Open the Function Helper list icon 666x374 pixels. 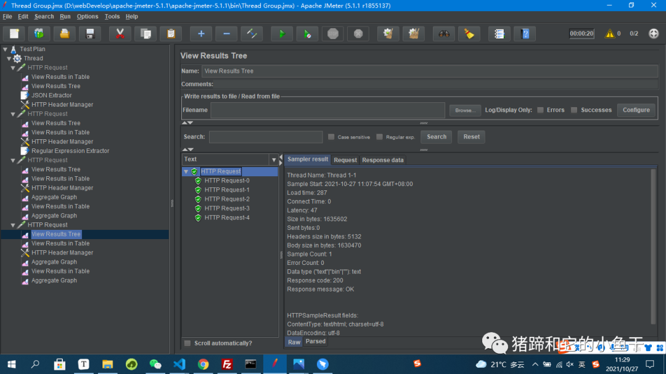pos(499,33)
